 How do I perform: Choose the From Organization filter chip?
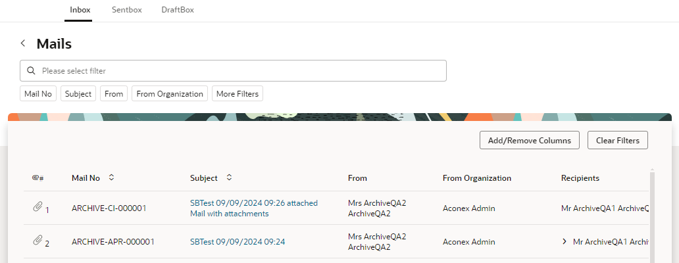(x=169, y=93)
